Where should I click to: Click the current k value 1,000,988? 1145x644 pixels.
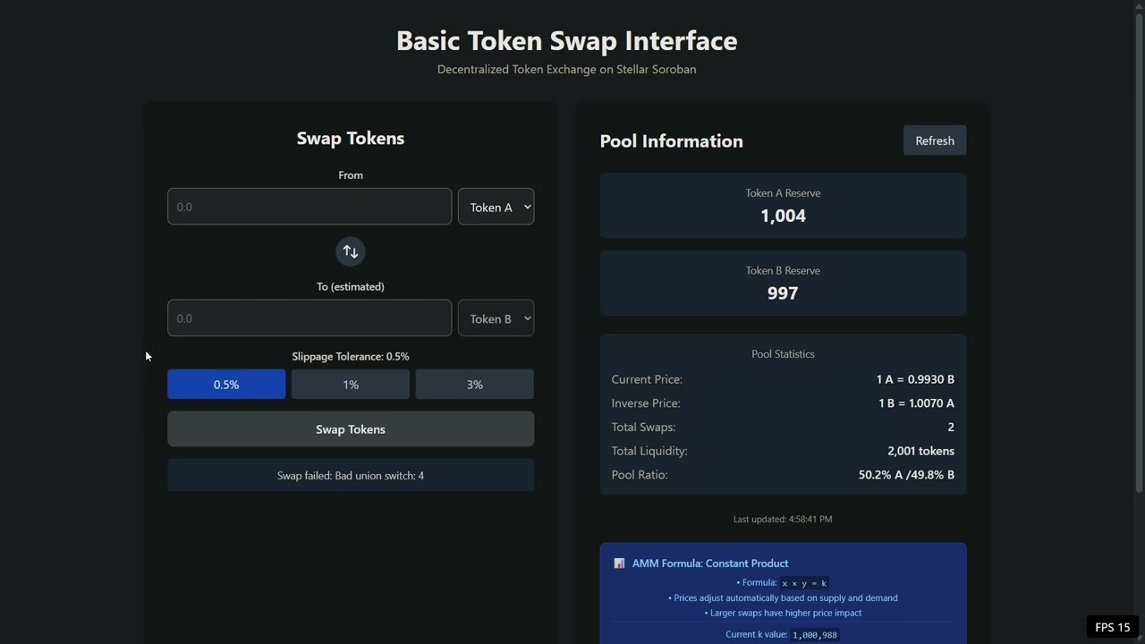pyautogui.click(x=815, y=635)
